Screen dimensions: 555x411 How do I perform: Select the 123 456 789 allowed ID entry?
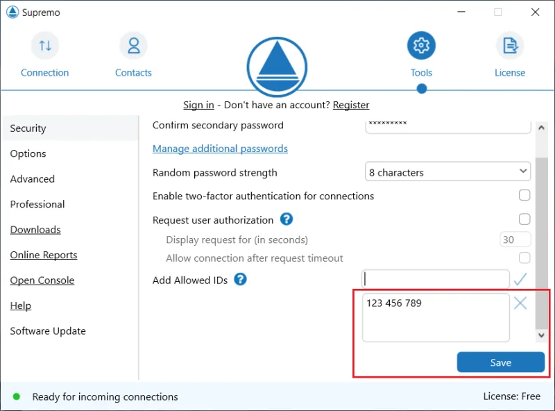pyautogui.click(x=394, y=303)
